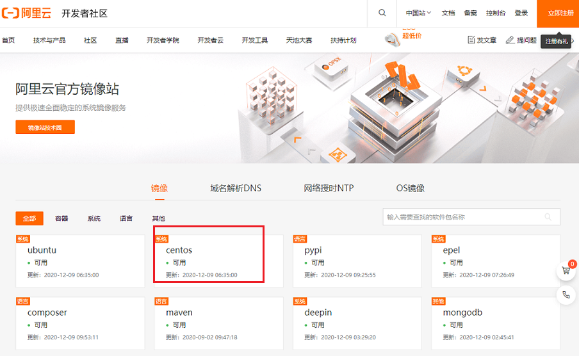Image resolution: width=579 pixels, height=356 pixels.
Task: Open the composer mirror card
Action: 80,323
